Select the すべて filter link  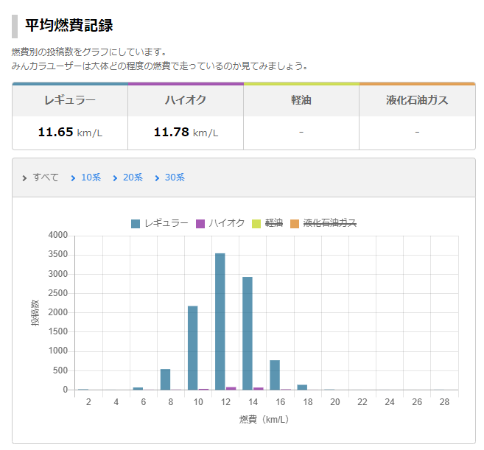click(46, 177)
